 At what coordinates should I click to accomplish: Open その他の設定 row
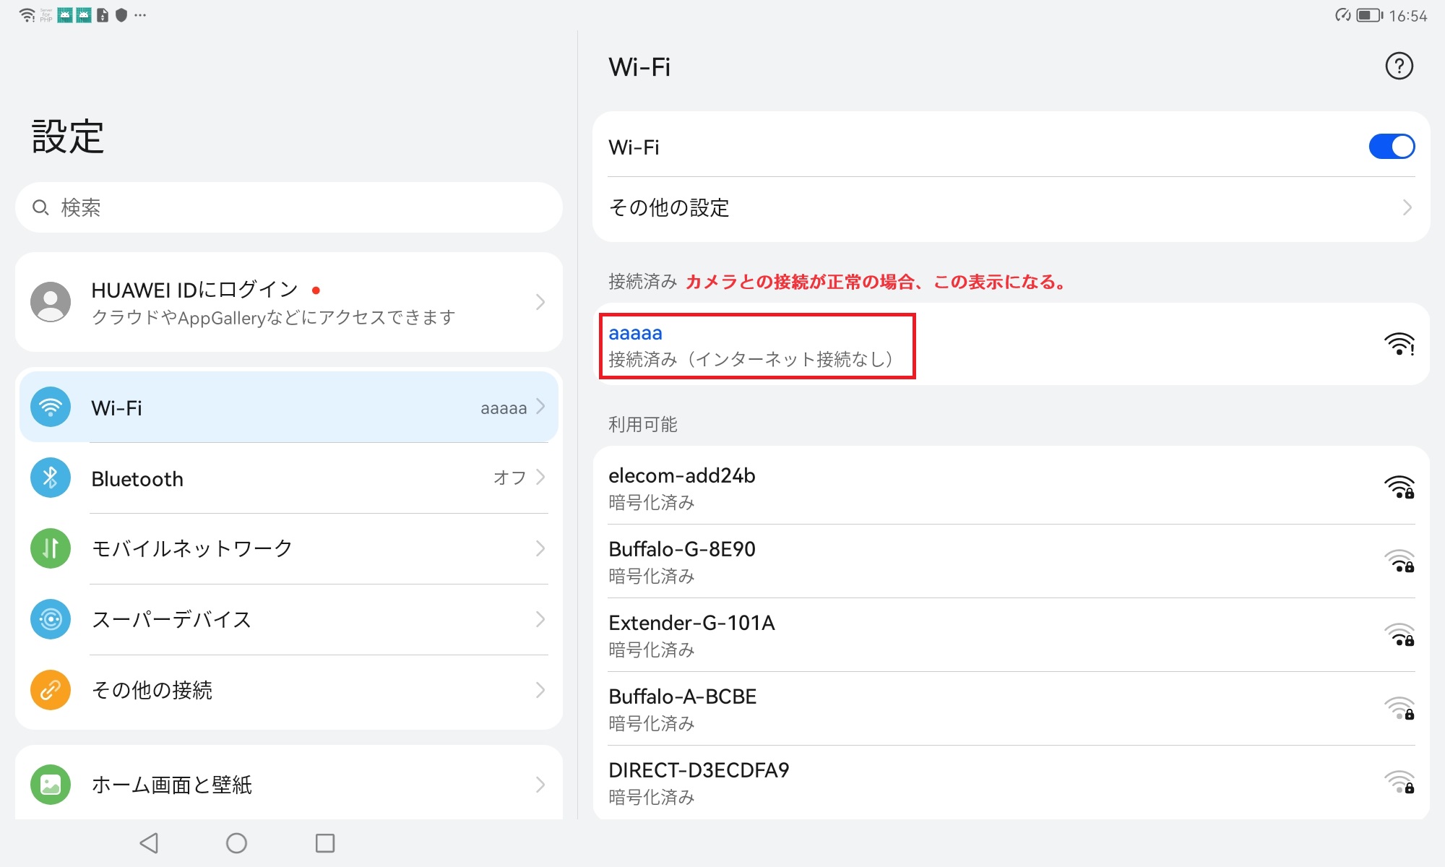[x=1011, y=208]
